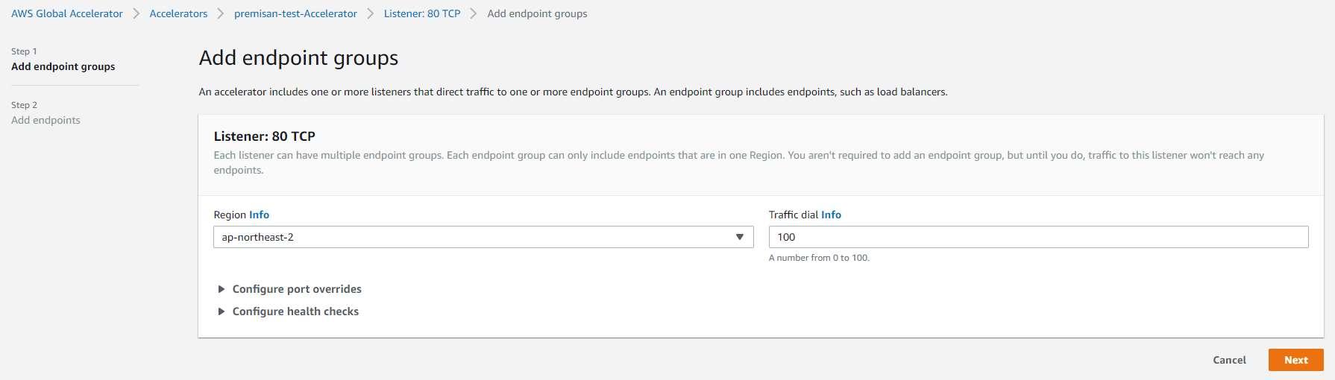Click chevron after premisan-test-Accelerator breadcrumb

371,14
